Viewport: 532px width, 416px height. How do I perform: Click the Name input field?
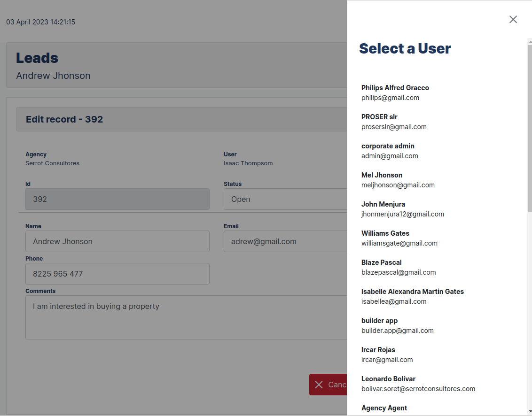click(x=117, y=241)
